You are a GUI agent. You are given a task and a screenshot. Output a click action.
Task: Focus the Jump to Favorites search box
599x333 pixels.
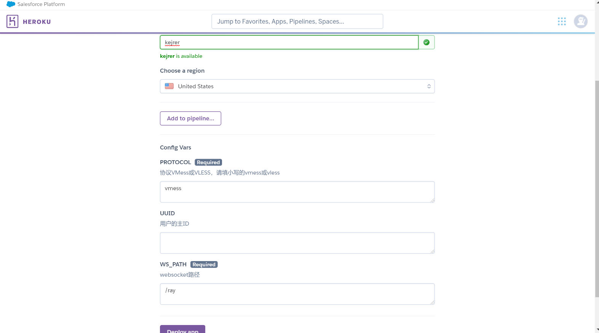297,21
